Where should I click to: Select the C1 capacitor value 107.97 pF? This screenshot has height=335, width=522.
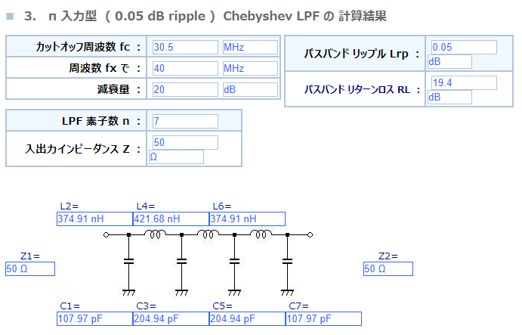pos(95,318)
